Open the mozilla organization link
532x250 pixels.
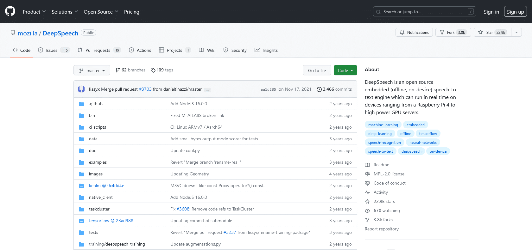coord(28,33)
